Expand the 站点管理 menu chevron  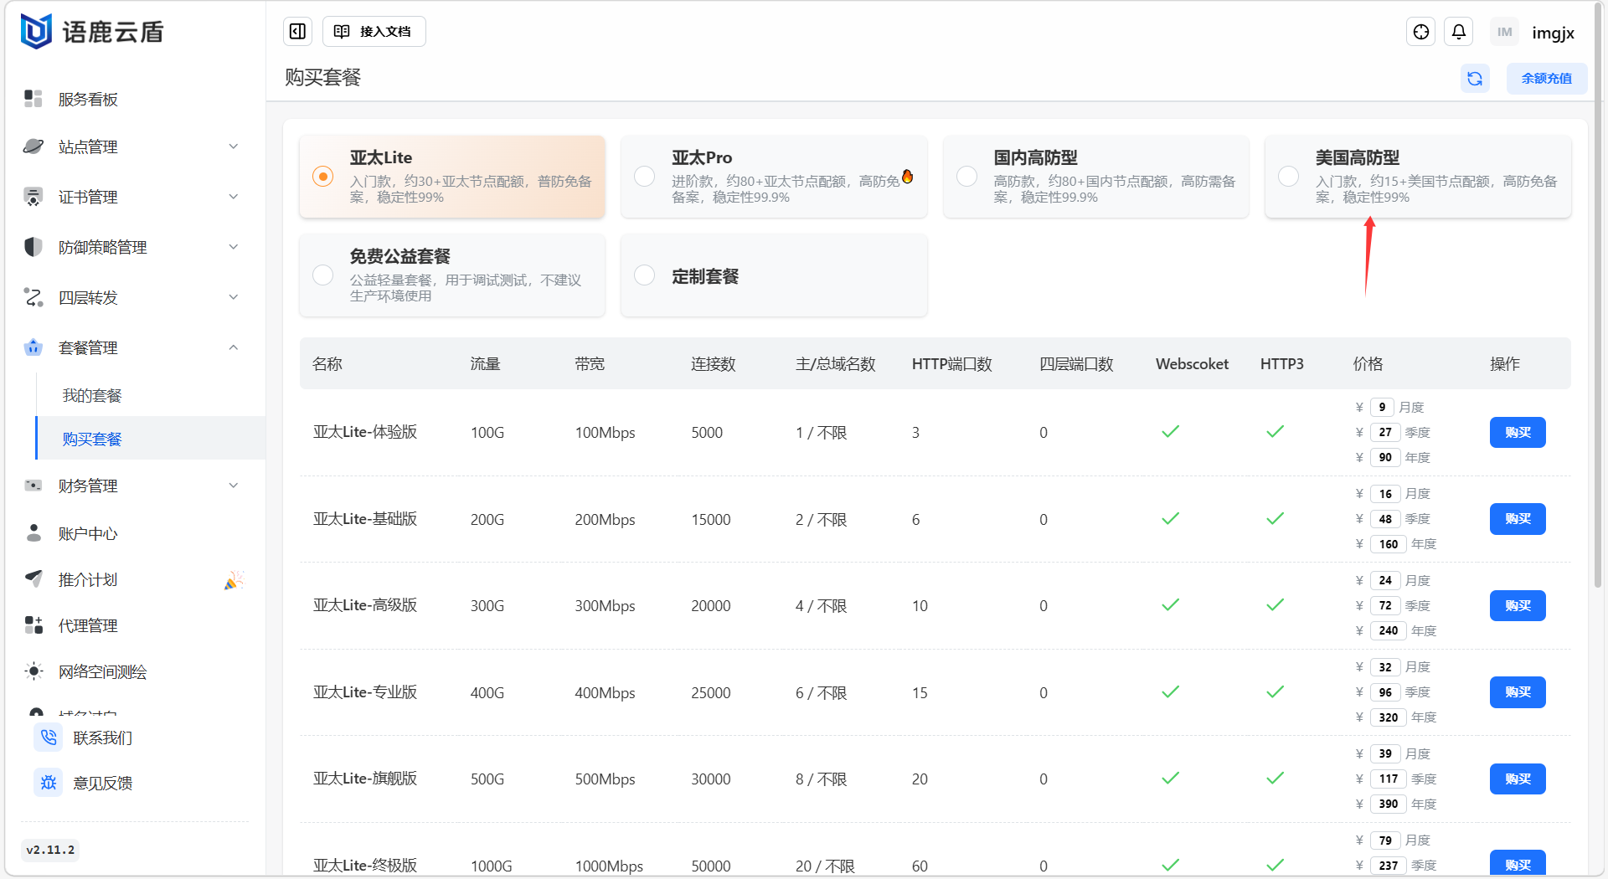click(x=234, y=146)
